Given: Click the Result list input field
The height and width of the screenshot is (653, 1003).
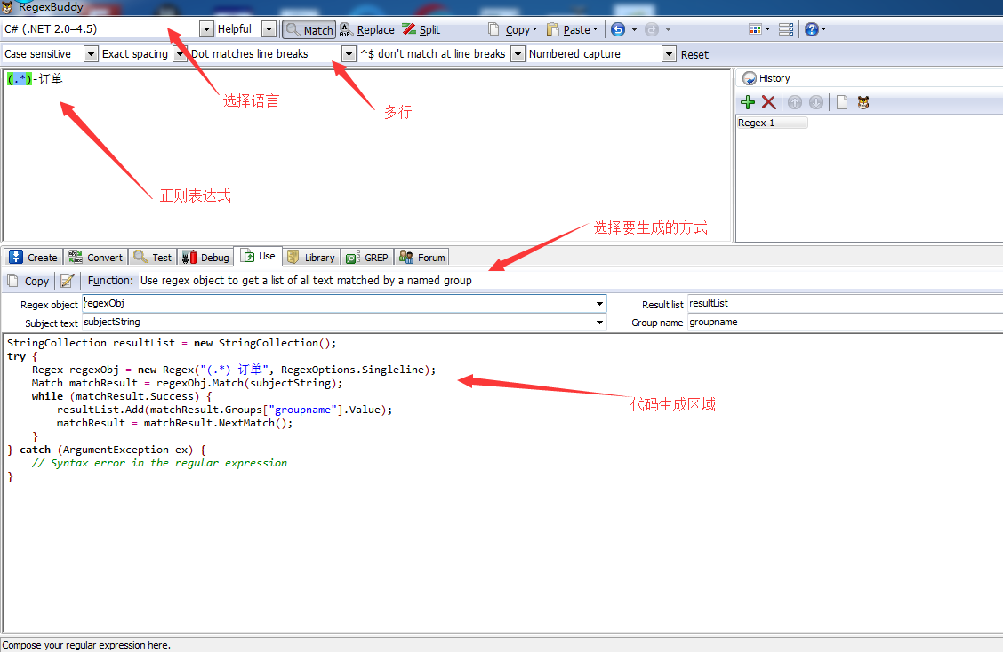Looking at the screenshot, I should click(845, 304).
